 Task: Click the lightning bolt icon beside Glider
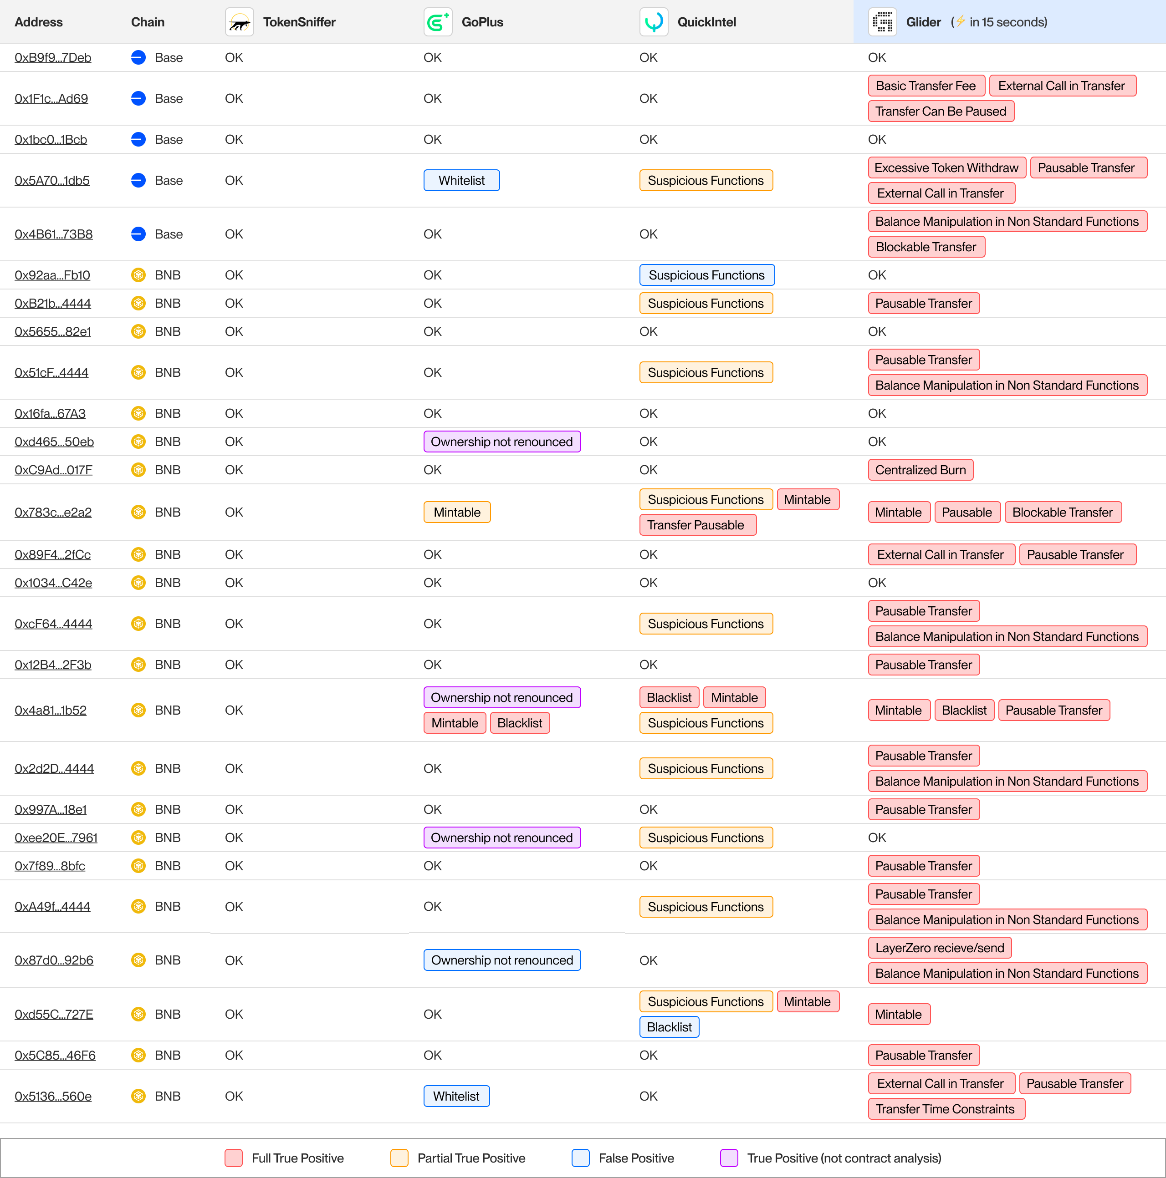tap(961, 21)
